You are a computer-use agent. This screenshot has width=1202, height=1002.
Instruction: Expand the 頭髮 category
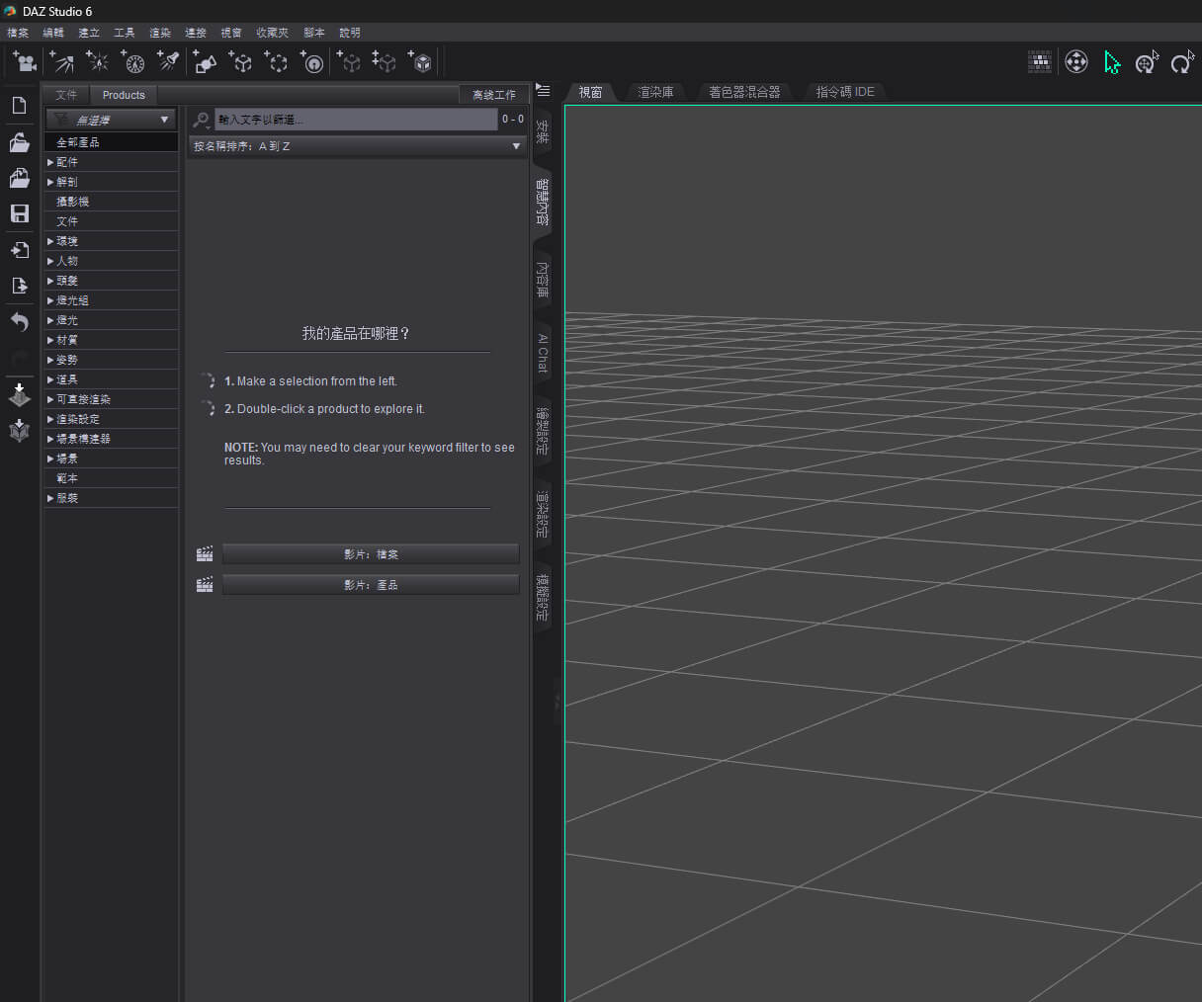50,281
